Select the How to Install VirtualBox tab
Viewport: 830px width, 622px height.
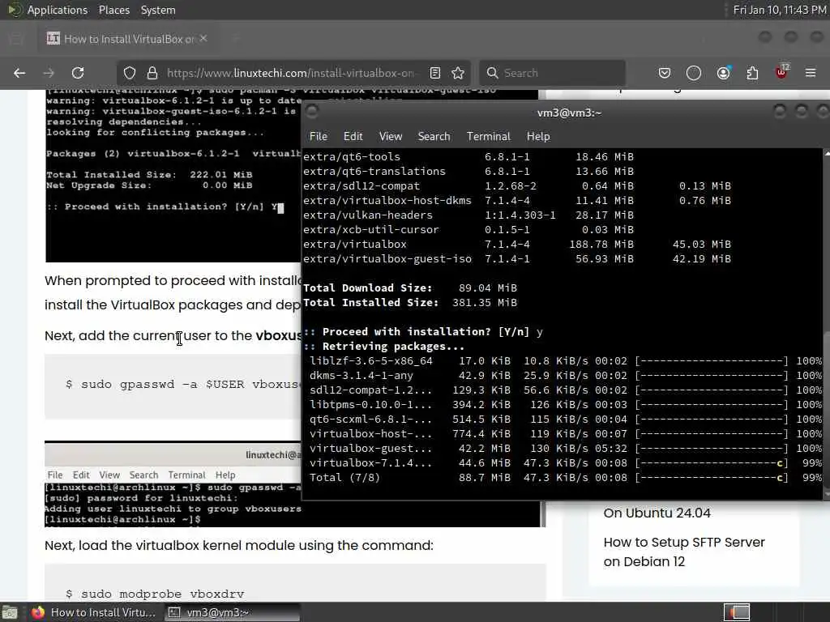127,39
